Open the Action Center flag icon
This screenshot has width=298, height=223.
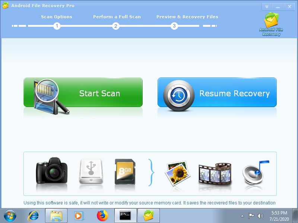[x=251, y=216]
